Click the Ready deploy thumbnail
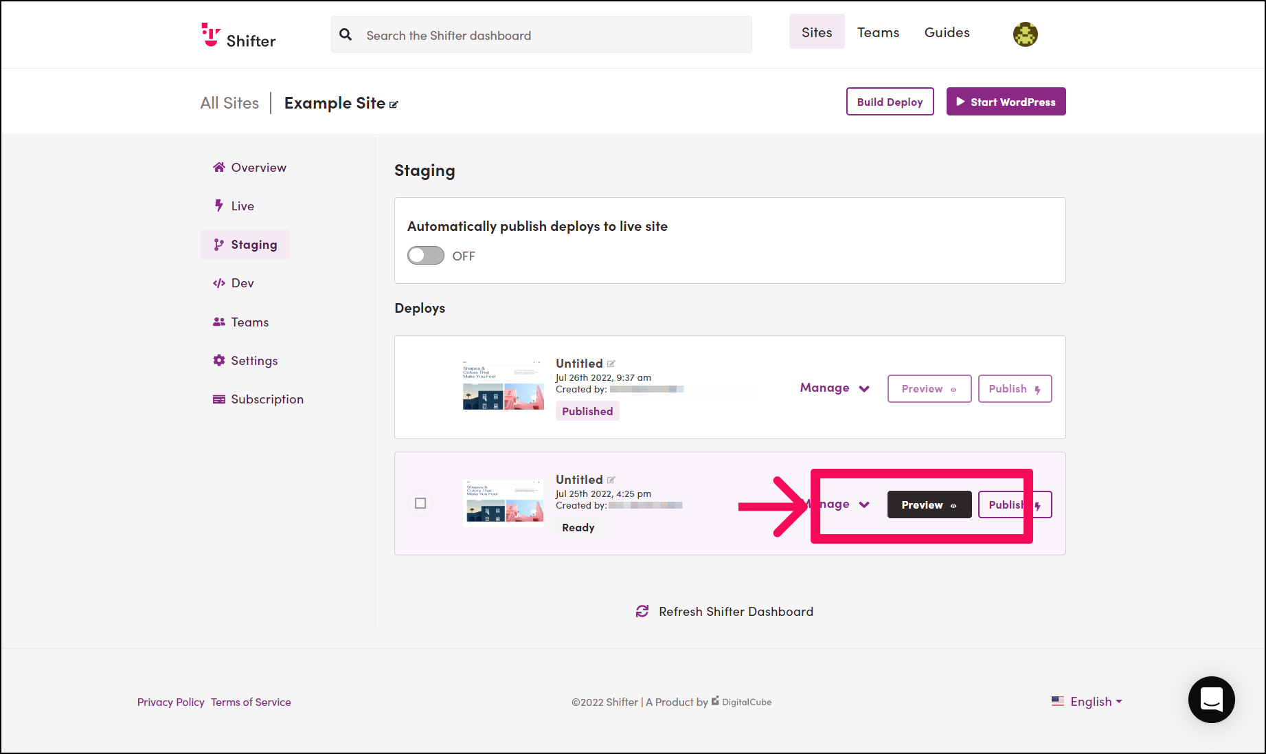Image resolution: width=1266 pixels, height=754 pixels. click(505, 502)
